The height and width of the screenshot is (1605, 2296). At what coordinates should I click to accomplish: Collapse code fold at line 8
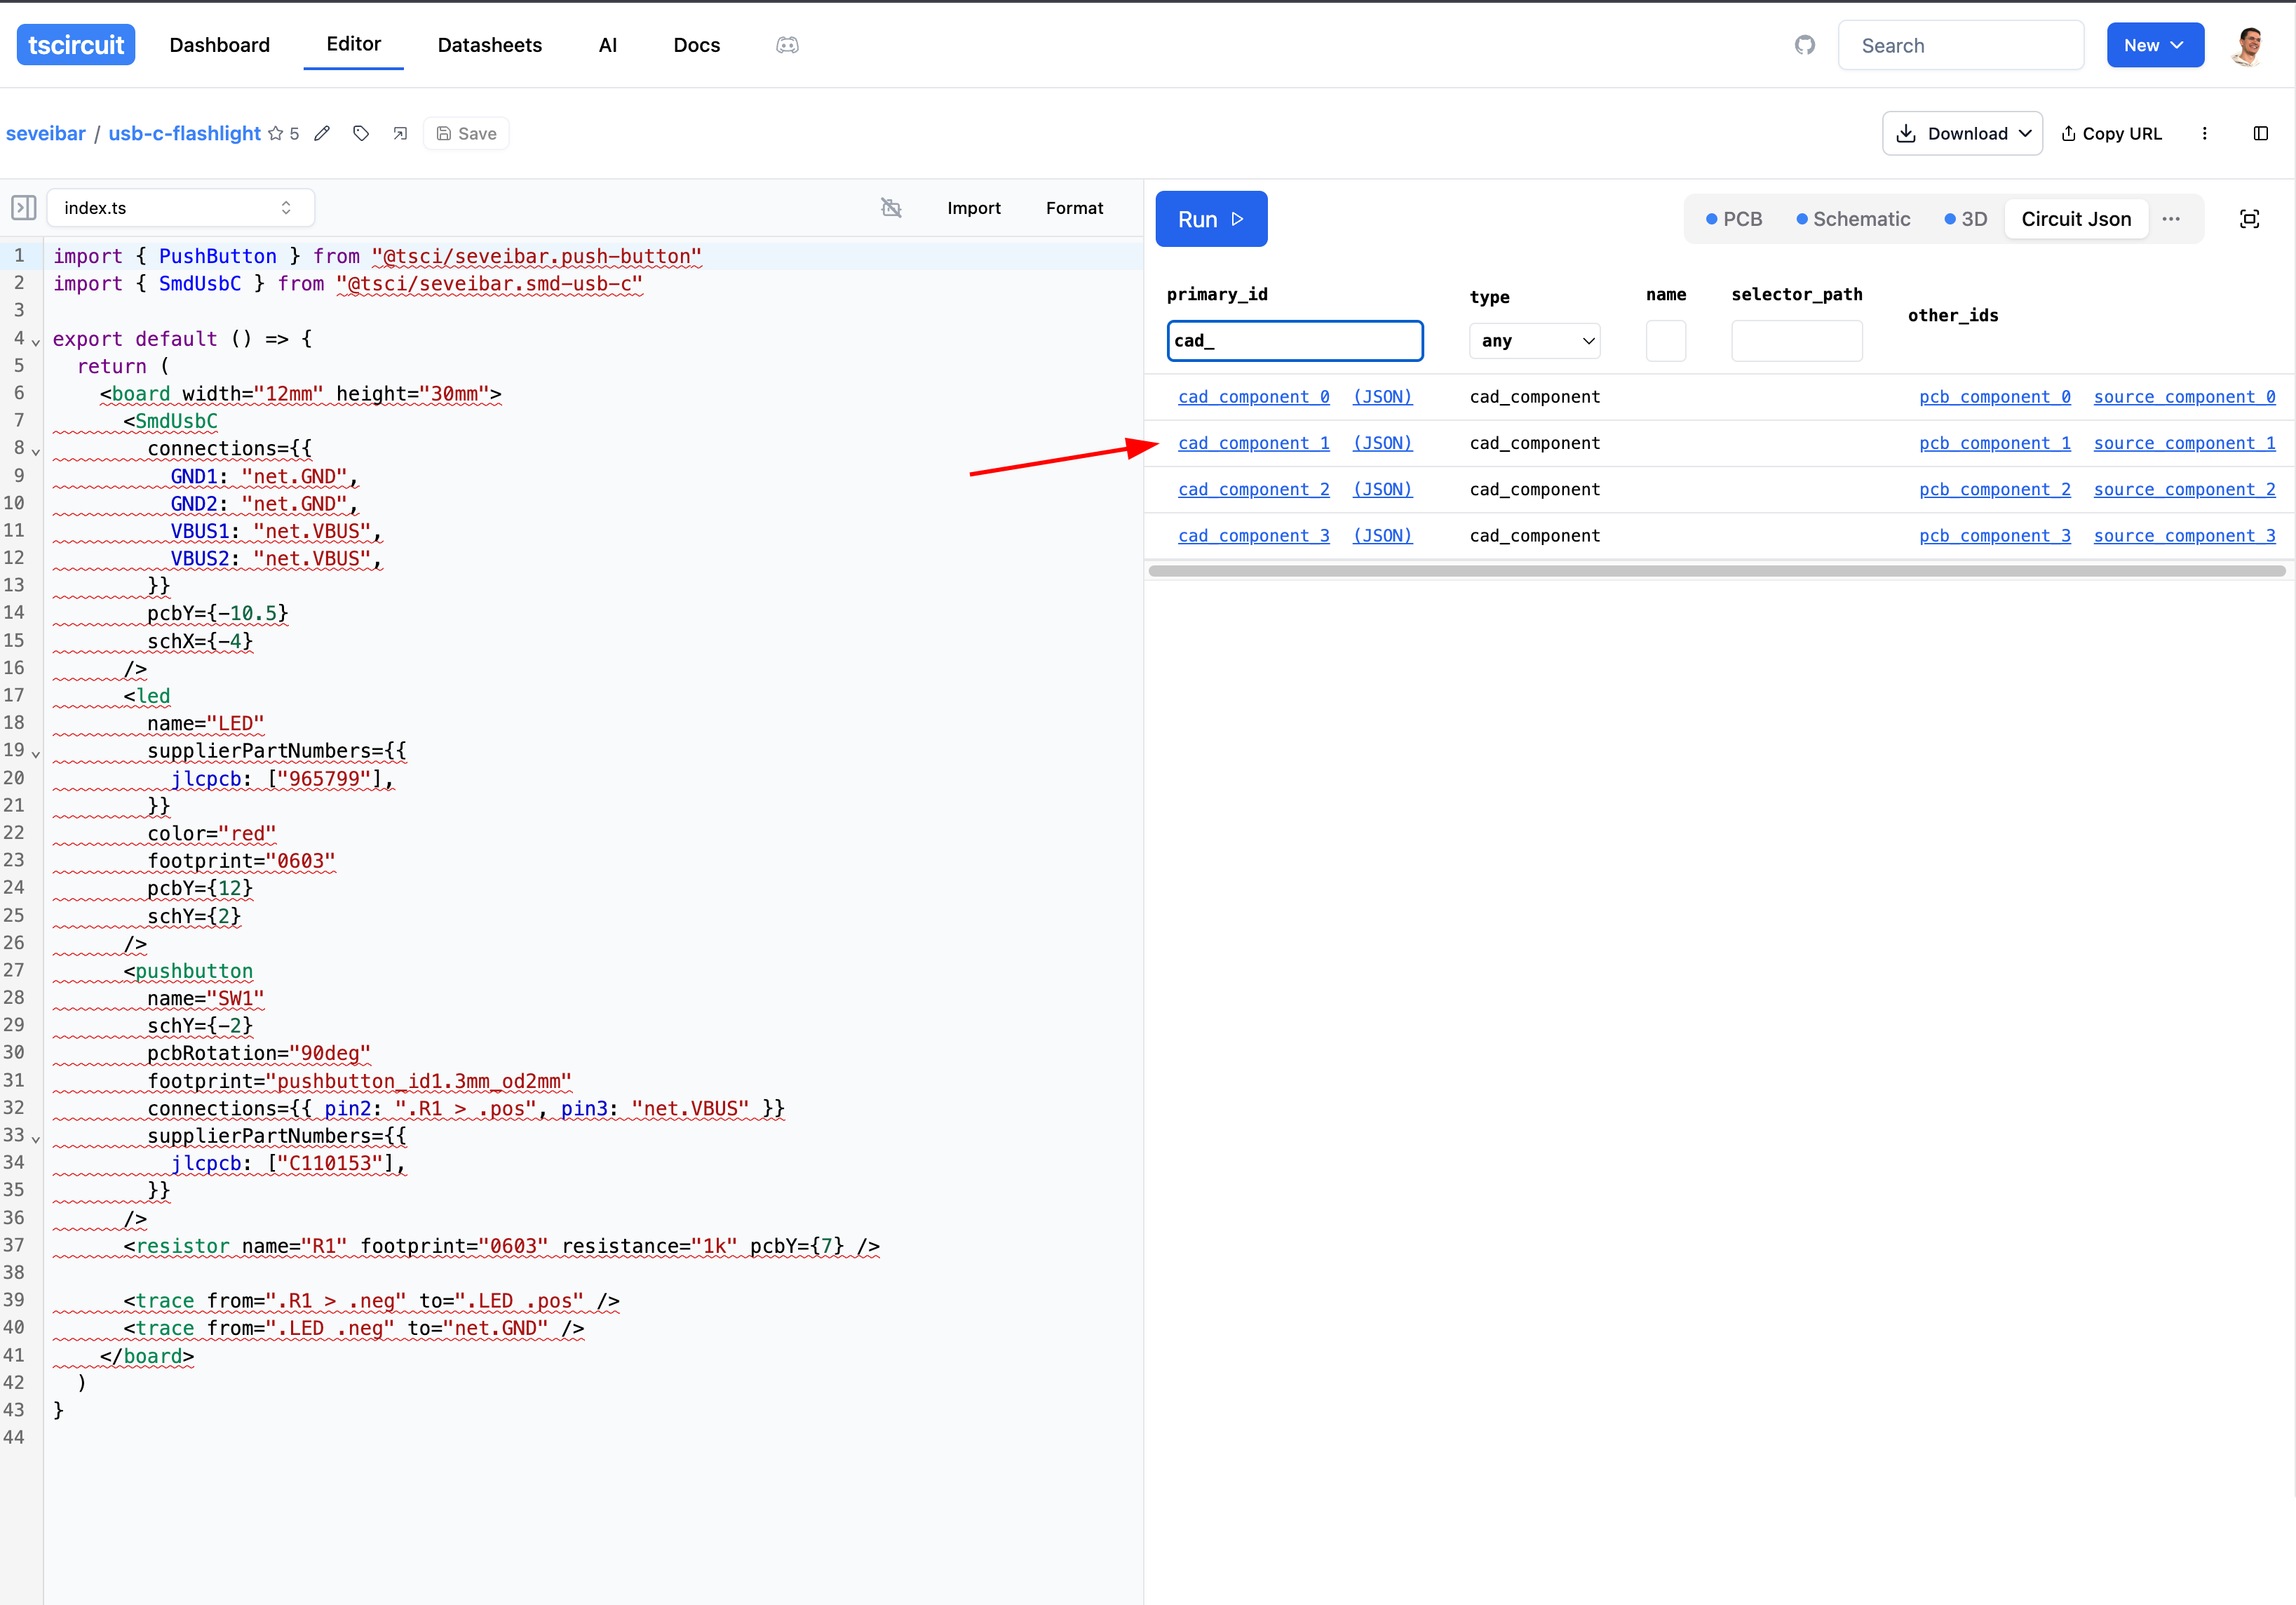coord(36,451)
